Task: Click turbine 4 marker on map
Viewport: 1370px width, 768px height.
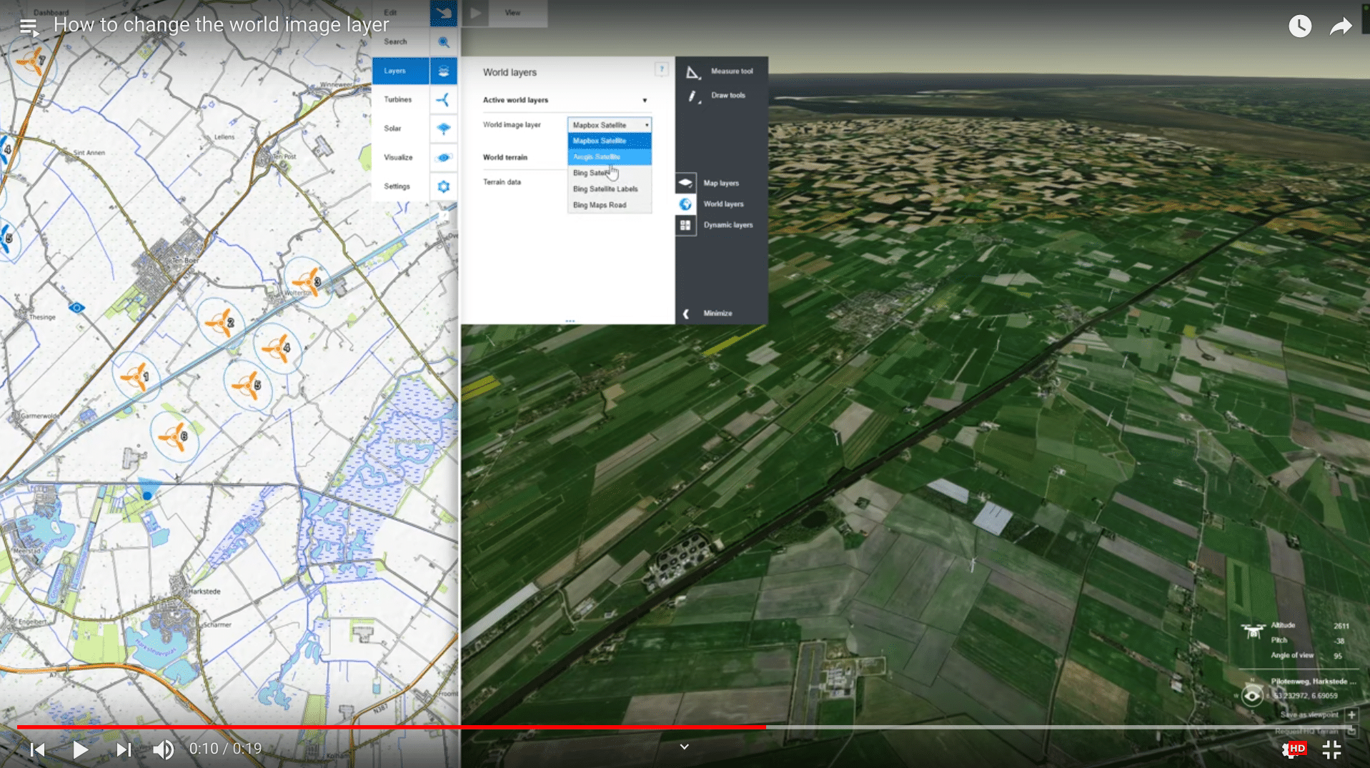Action: pos(277,349)
